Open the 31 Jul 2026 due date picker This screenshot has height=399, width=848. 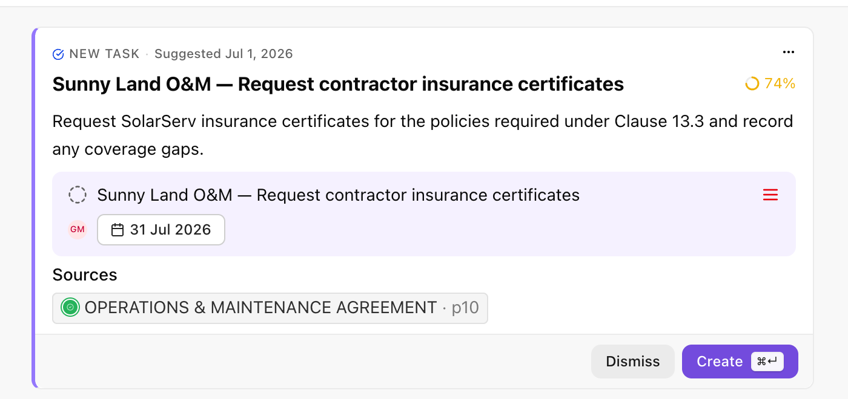point(161,230)
